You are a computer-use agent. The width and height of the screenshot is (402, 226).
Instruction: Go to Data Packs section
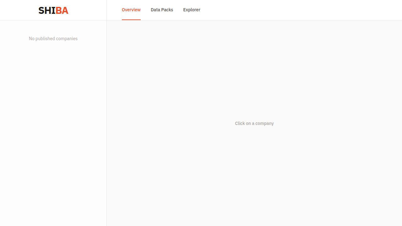(162, 10)
